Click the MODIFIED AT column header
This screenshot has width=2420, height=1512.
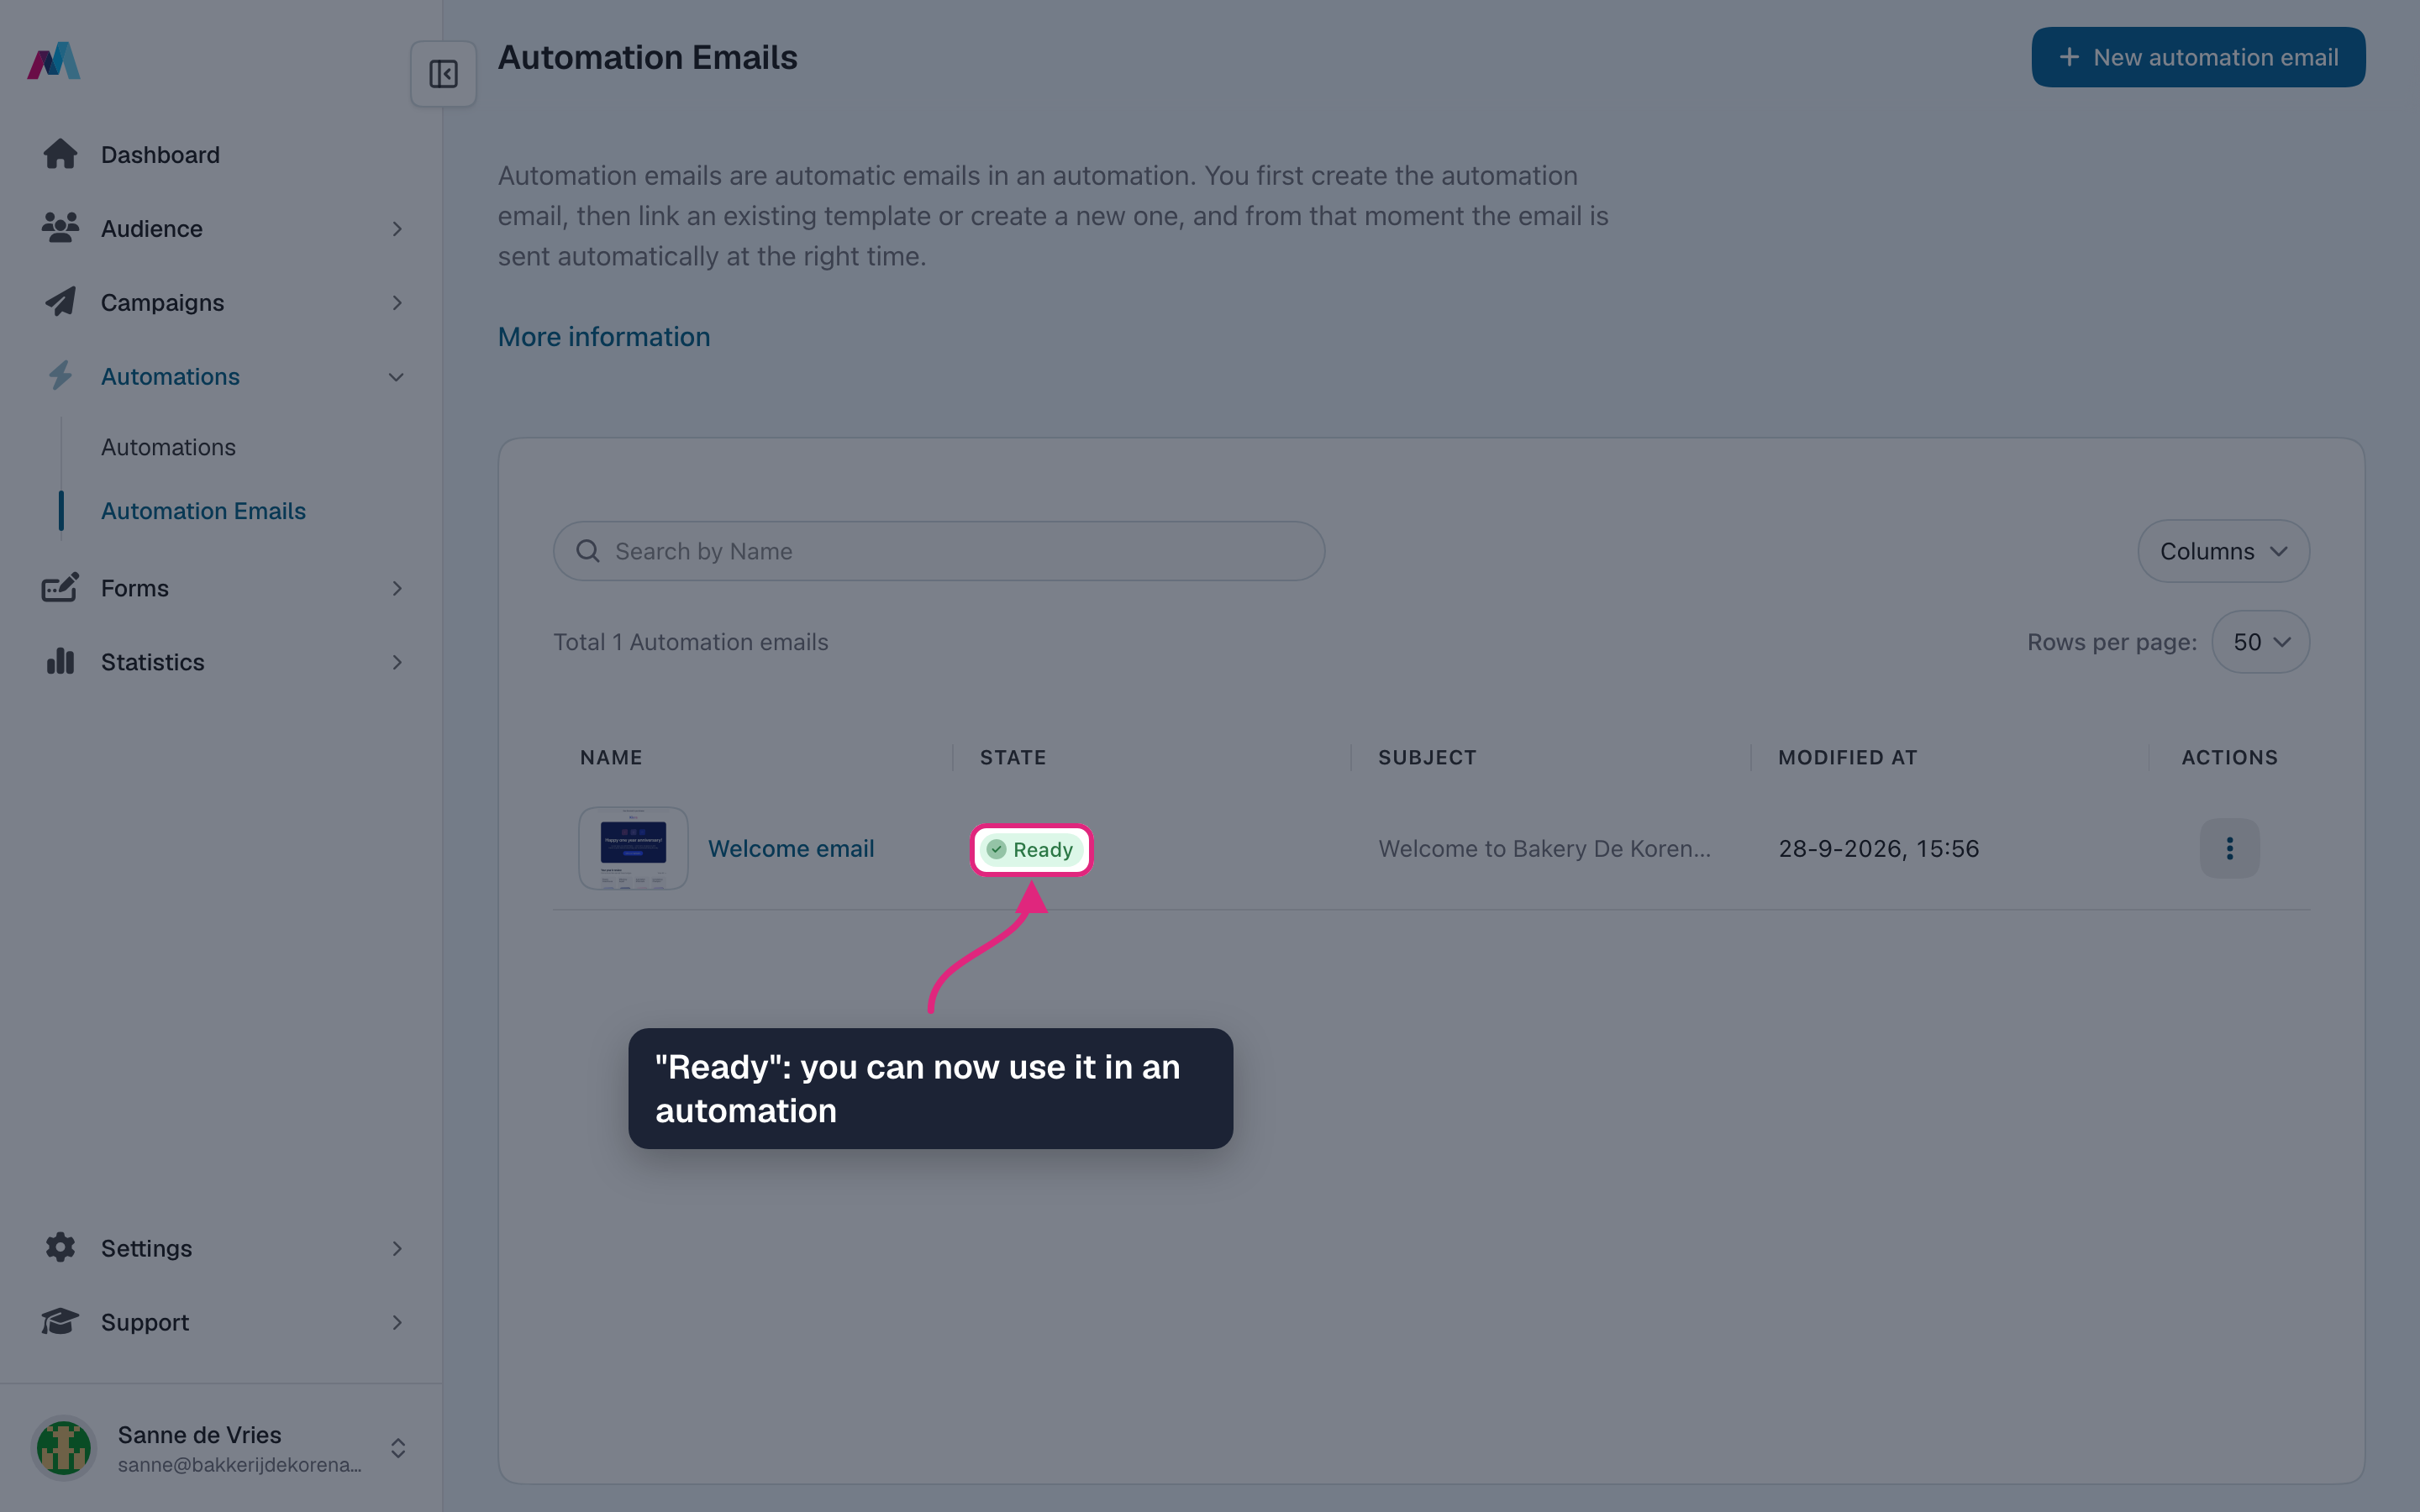pyautogui.click(x=1847, y=757)
